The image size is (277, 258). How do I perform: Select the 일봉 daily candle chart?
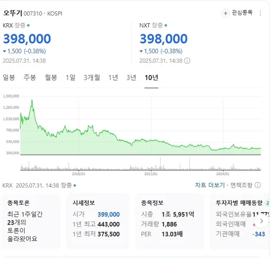point(9,77)
